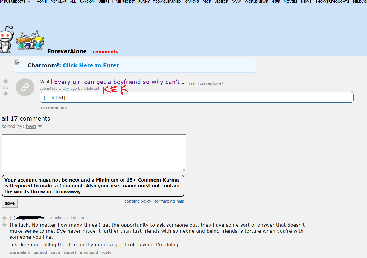Click the ForeverAlone snoo mascot logo
The height and width of the screenshot is (258, 367).
7,40
